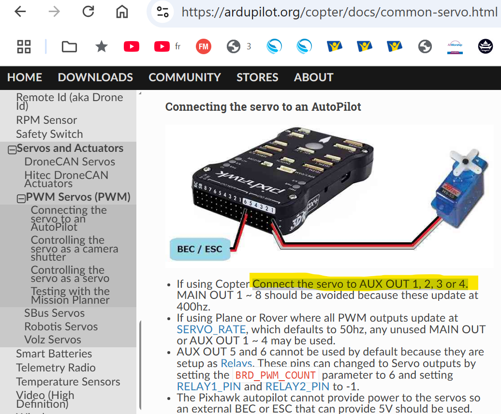Open the second blue swirl bookmark
This screenshot has width=501, height=414.
304,46
